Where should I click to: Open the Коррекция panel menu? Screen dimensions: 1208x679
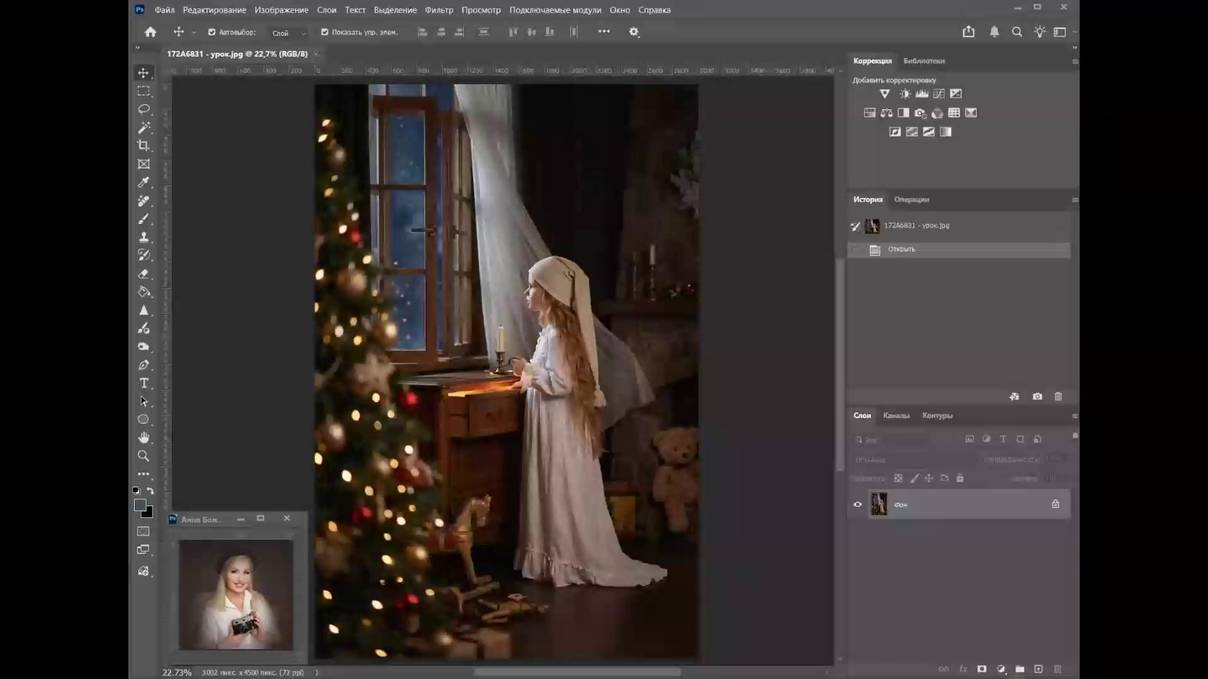(x=1075, y=61)
